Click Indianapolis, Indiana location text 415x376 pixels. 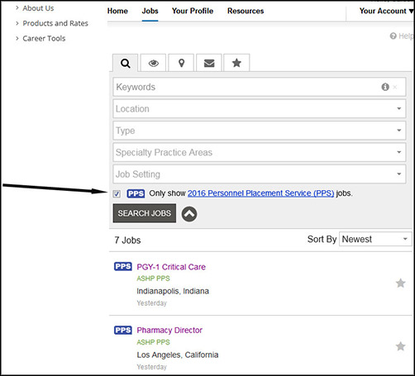point(173,291)
